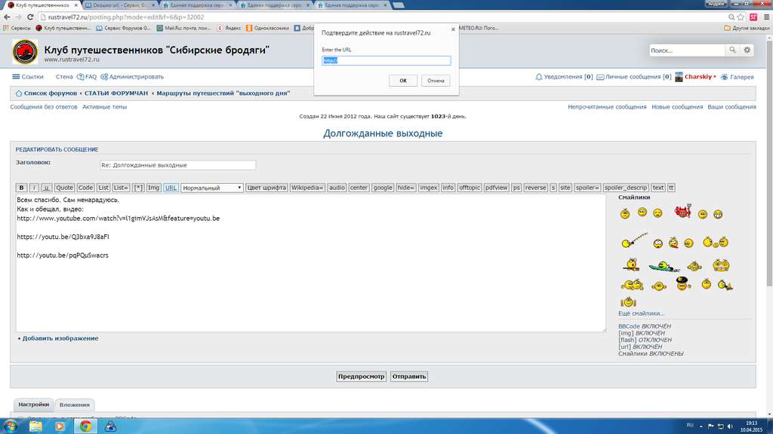This screenshot has width=773, height=434.
Task: Open the Ссылки menu
Action: point(28,77)
